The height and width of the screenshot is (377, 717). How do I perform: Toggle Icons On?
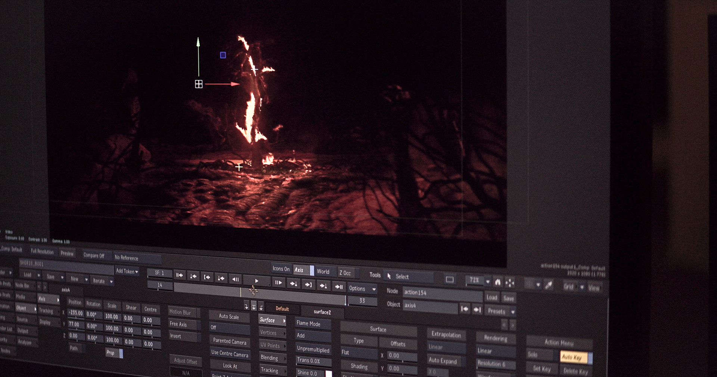[281, 269]
